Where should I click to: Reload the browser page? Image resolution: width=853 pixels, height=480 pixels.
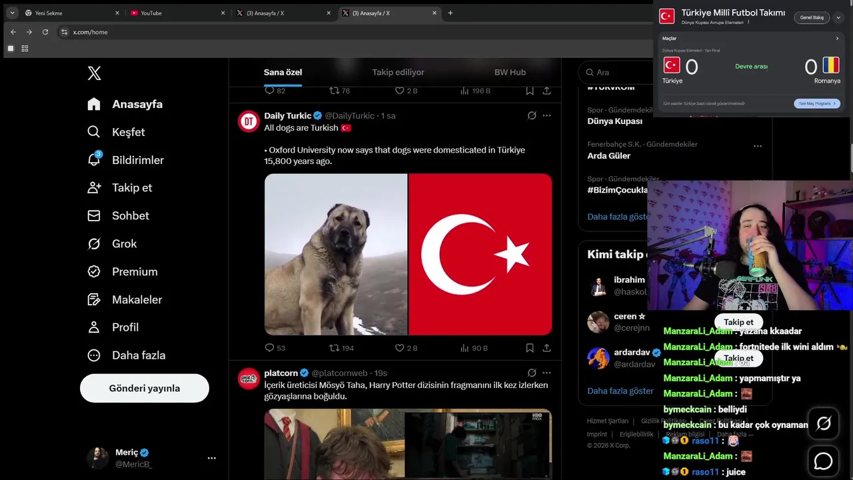[x=45, y=32]
